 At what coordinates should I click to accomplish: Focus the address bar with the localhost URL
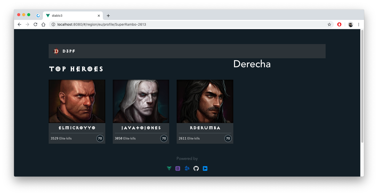pyautogui.click(x=191, y=24)
